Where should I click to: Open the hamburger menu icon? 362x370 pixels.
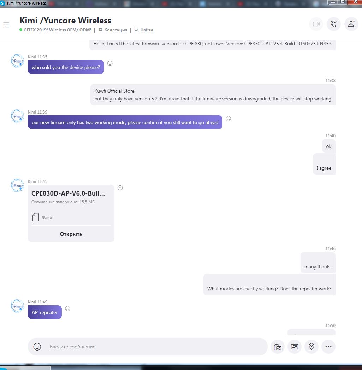pos(6,25)
